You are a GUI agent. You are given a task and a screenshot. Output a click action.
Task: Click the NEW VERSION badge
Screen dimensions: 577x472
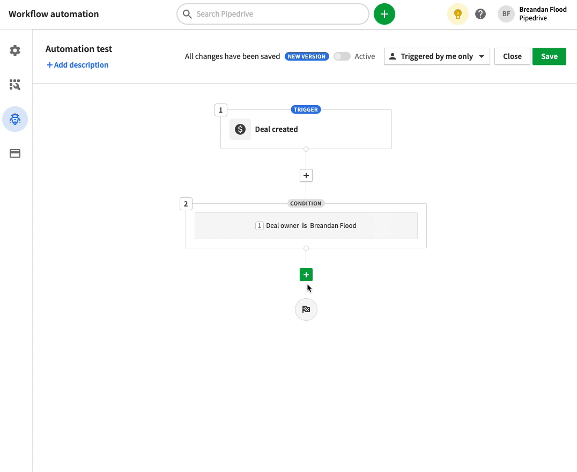point(307,56)
